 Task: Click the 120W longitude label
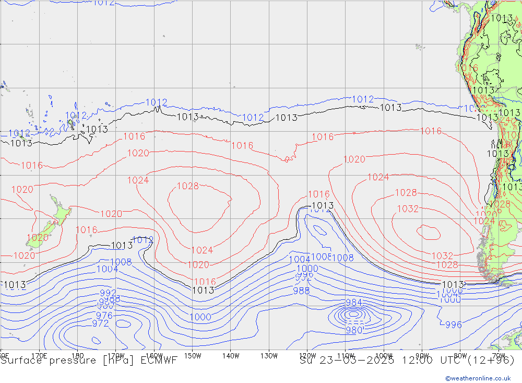(x=307, y=356)
